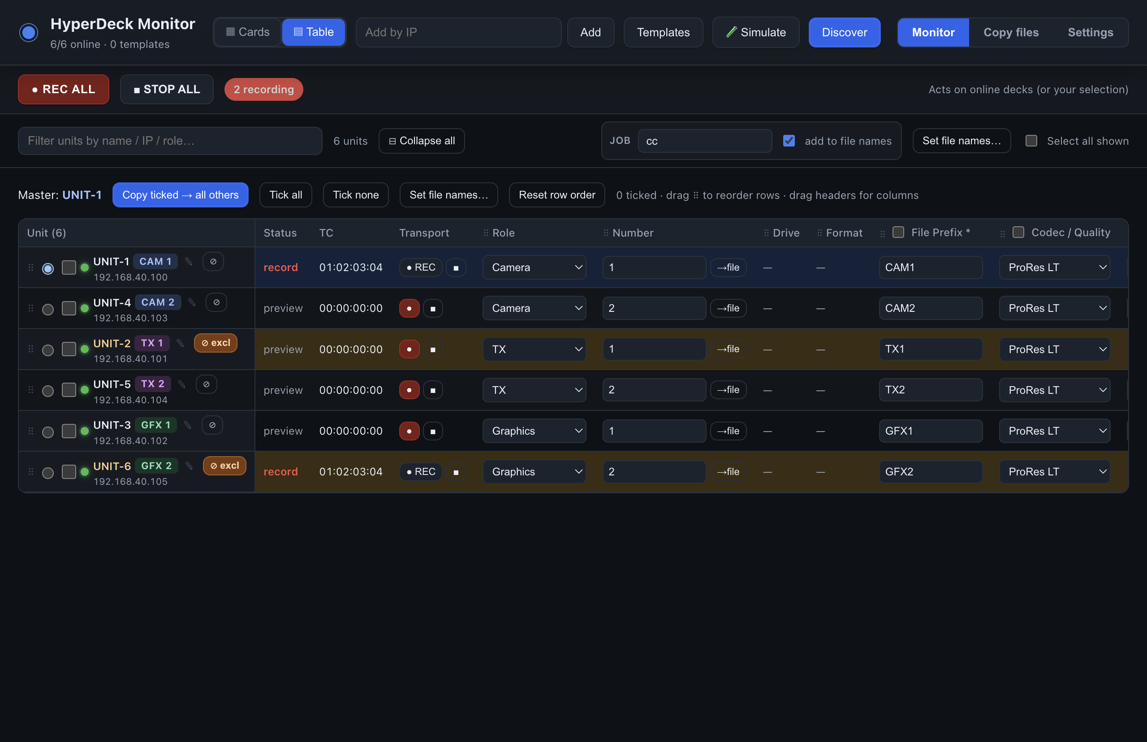1147x742 pixels.
Task: Click stop button on UNIT-4 row
Action: point(433,308)
